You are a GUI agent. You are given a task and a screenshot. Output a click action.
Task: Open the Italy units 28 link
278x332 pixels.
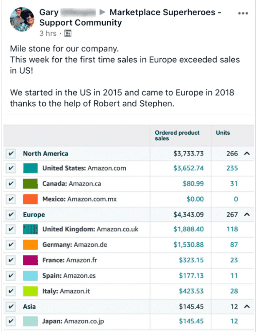coord(234,291)
